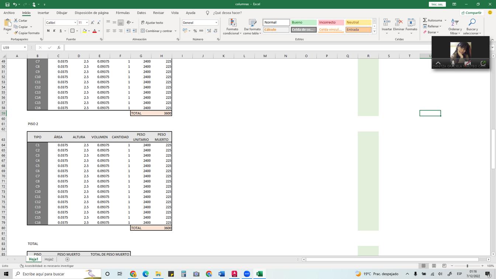The width and height of the screenshot is (496, 279).
Task: Open Rellenar fill dropdown
Action: pos(432,26)
